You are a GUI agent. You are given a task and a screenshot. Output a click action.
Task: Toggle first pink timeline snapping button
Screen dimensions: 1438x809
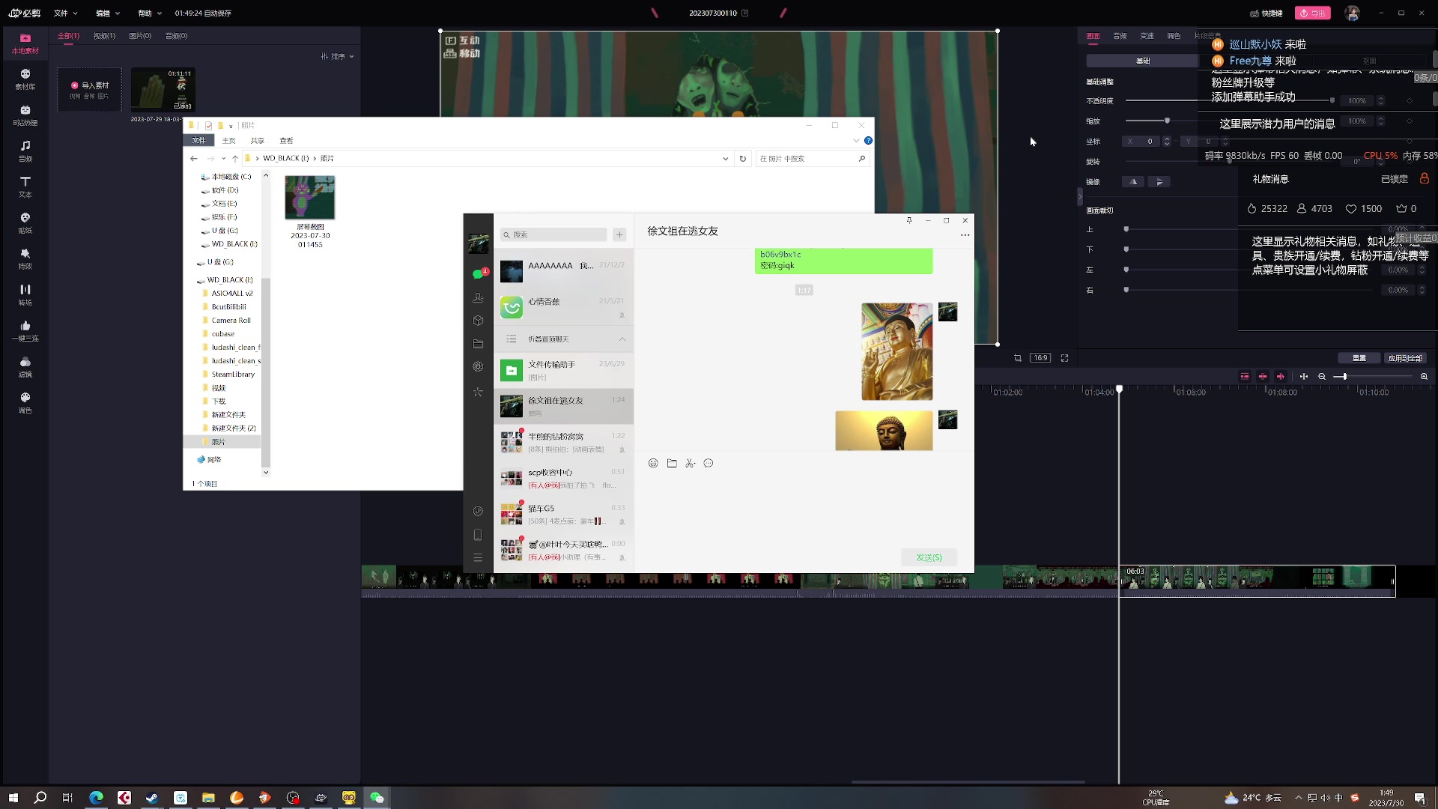tap(1245, 377)
